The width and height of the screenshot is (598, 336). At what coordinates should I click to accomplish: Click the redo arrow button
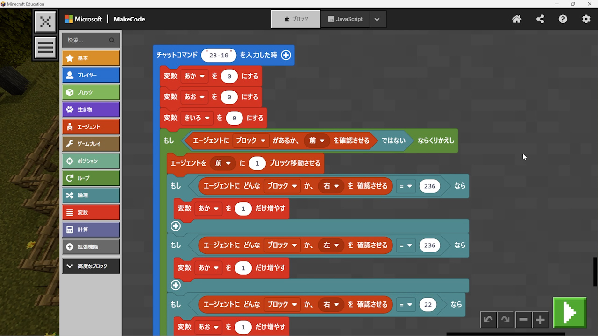click(x=505, y=320)
